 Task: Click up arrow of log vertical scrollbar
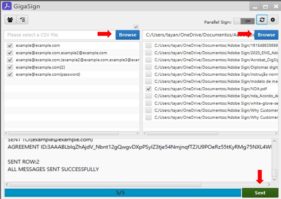click(x=275, y=141)
